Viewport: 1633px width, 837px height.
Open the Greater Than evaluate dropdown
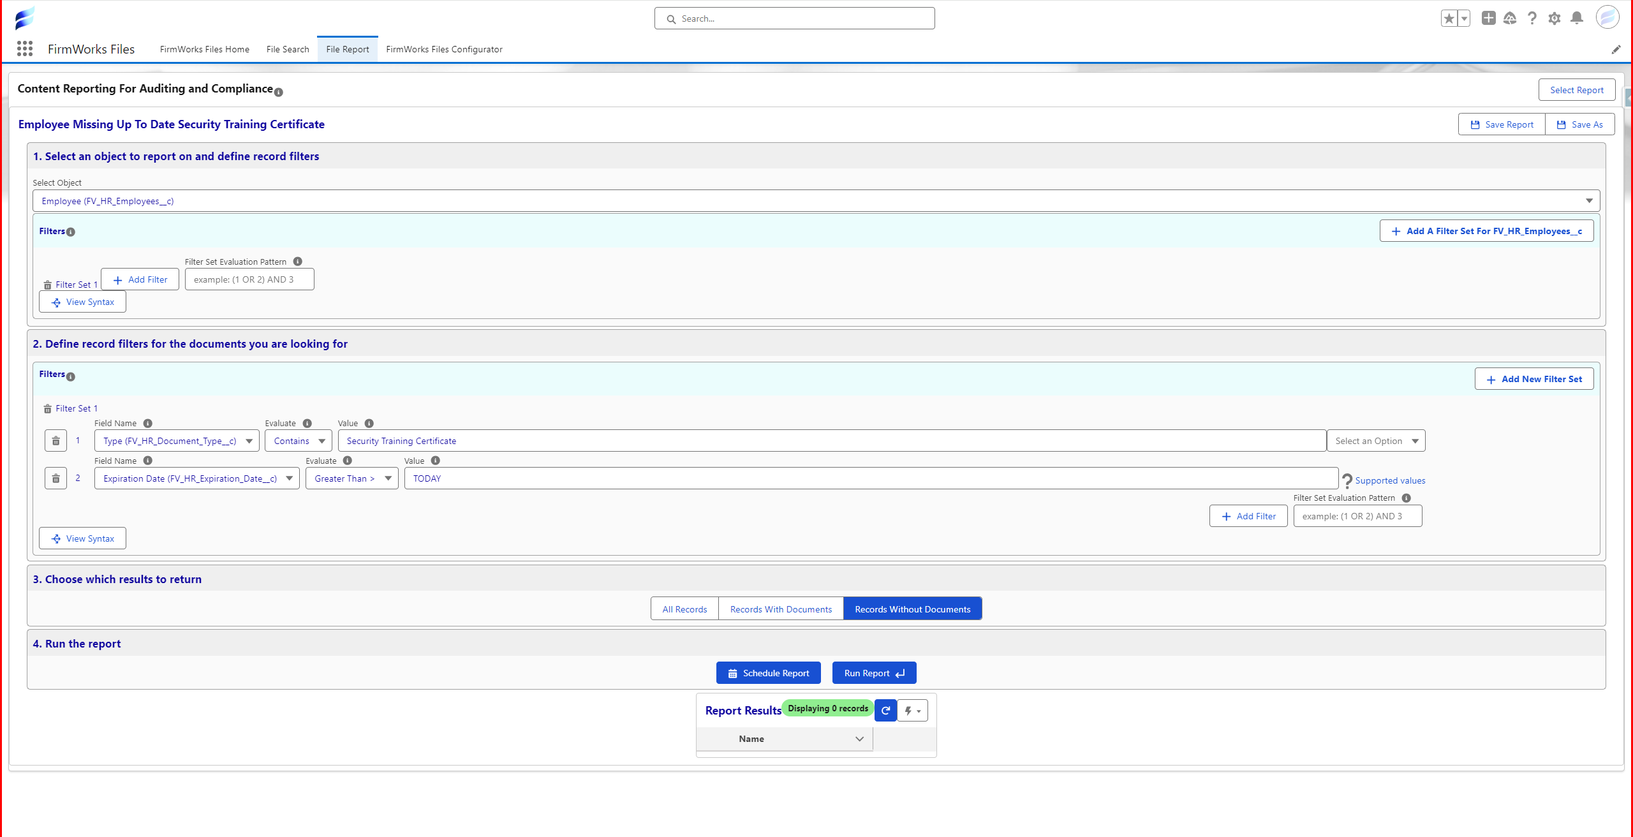(351, 478)
